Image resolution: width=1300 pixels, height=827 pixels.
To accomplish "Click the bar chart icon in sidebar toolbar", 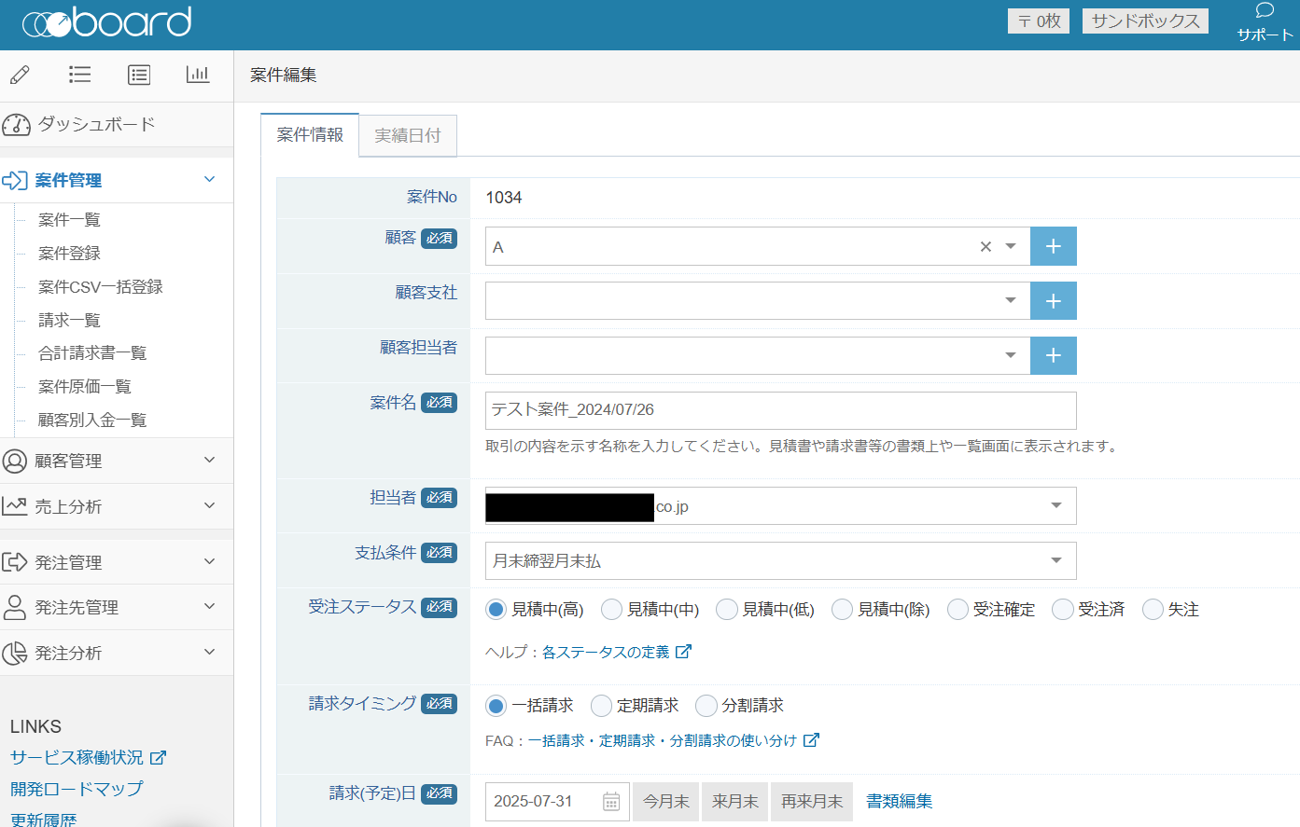I will (x=198, y=75).
